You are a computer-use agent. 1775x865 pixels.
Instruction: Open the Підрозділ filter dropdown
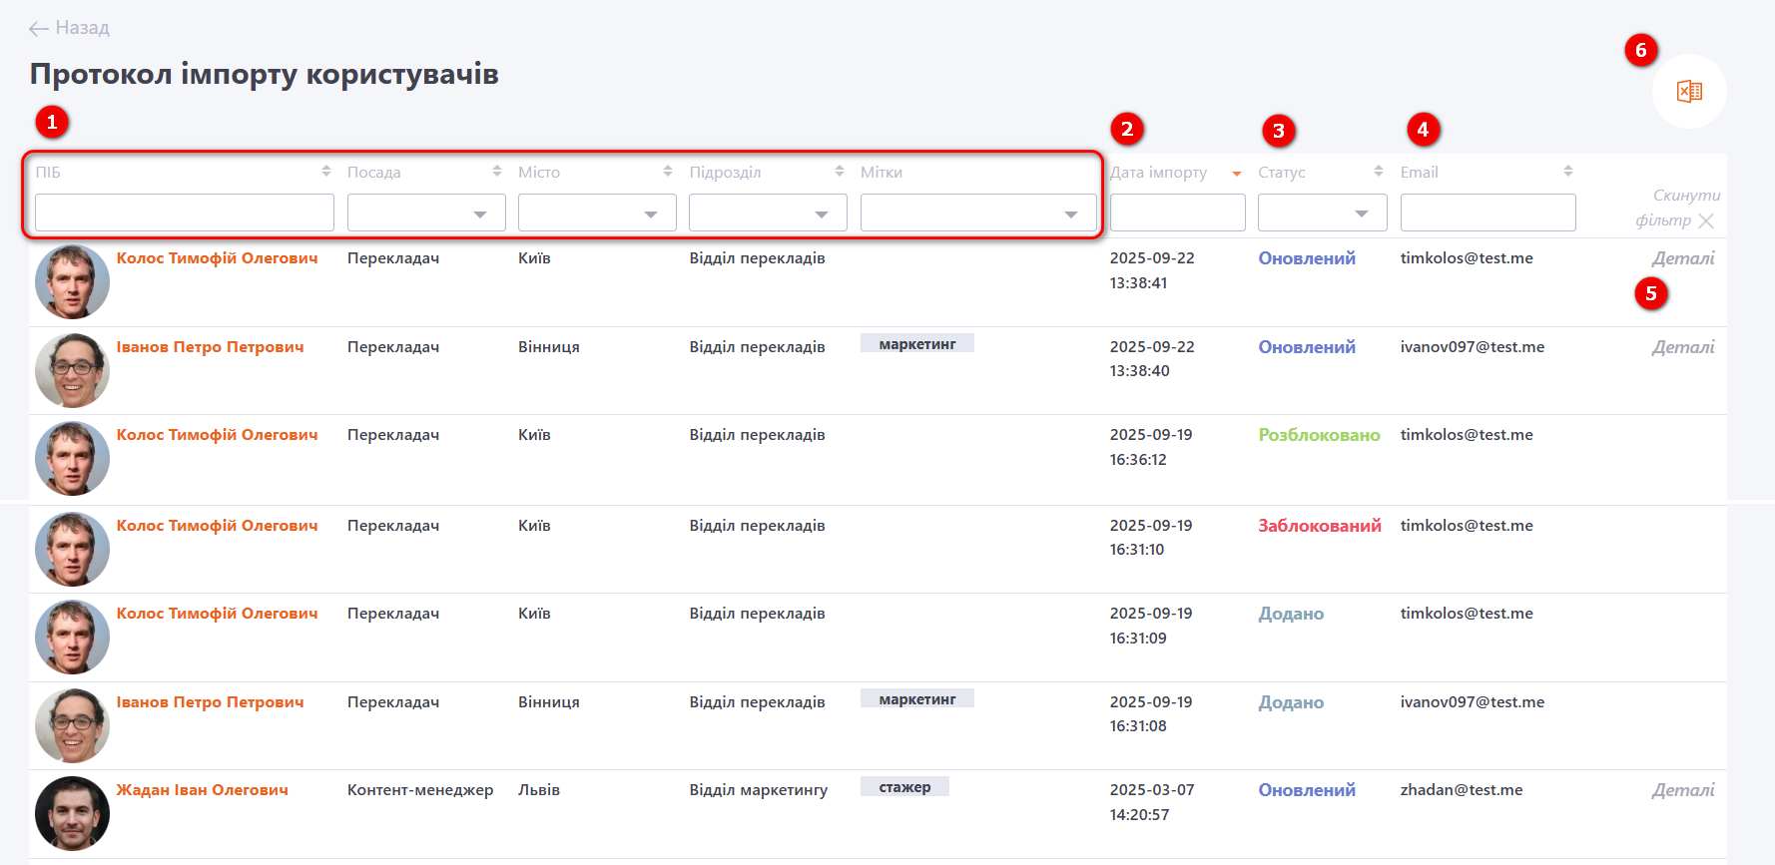tap(768, 214)
